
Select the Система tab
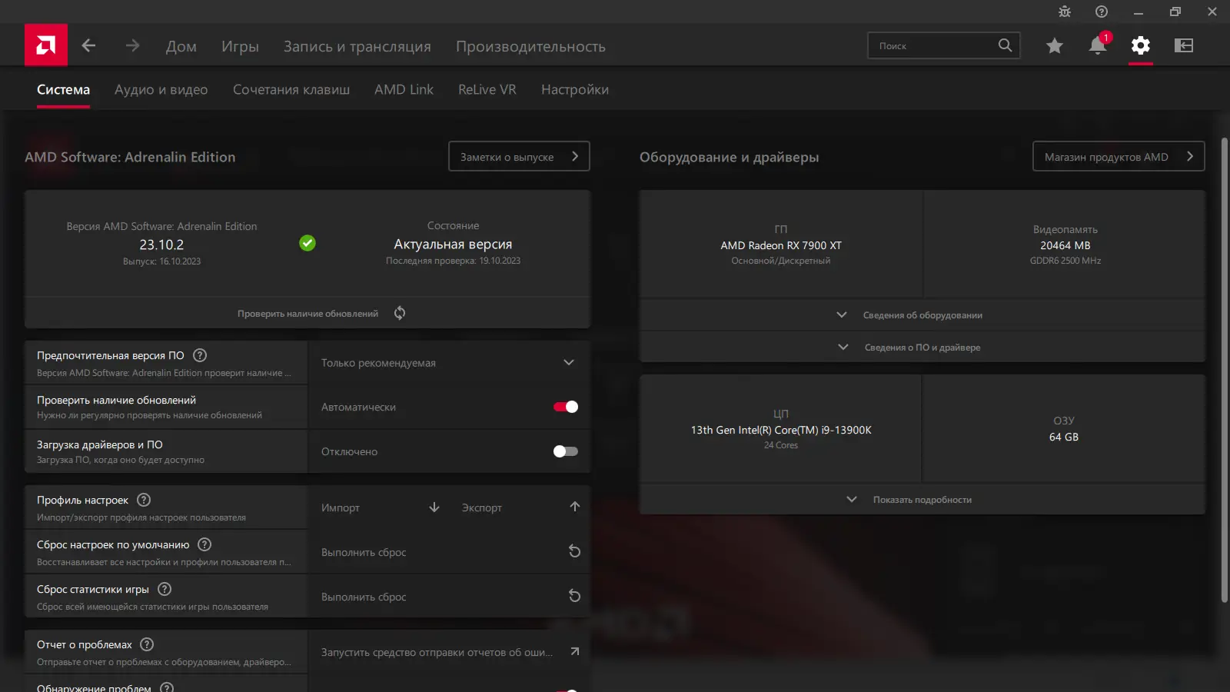63,90
